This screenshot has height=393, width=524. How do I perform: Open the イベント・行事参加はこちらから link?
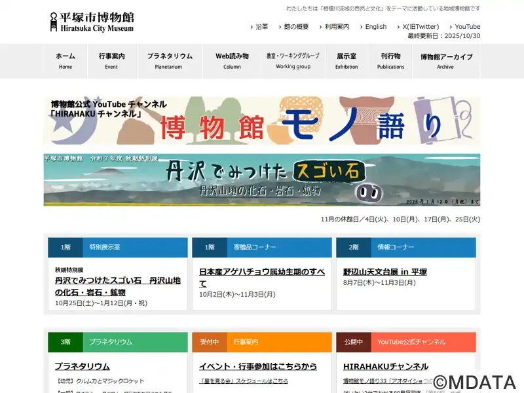coord(257,367)
